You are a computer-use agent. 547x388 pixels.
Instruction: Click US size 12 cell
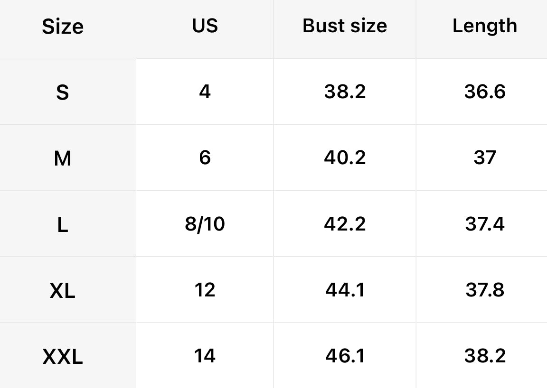[x=205, y=290]
